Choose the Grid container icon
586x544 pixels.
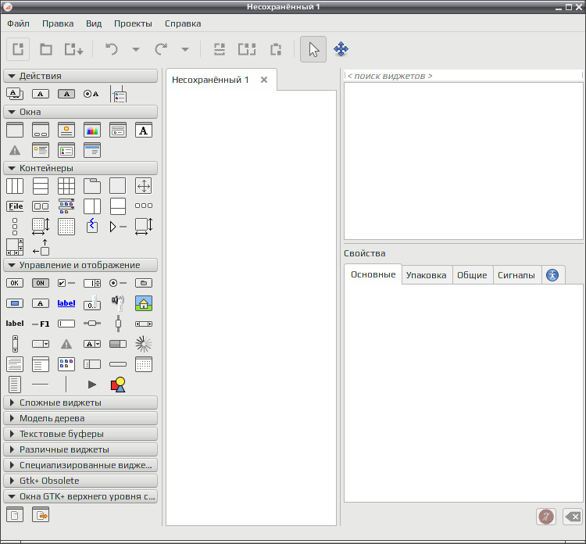pos(66,186)
